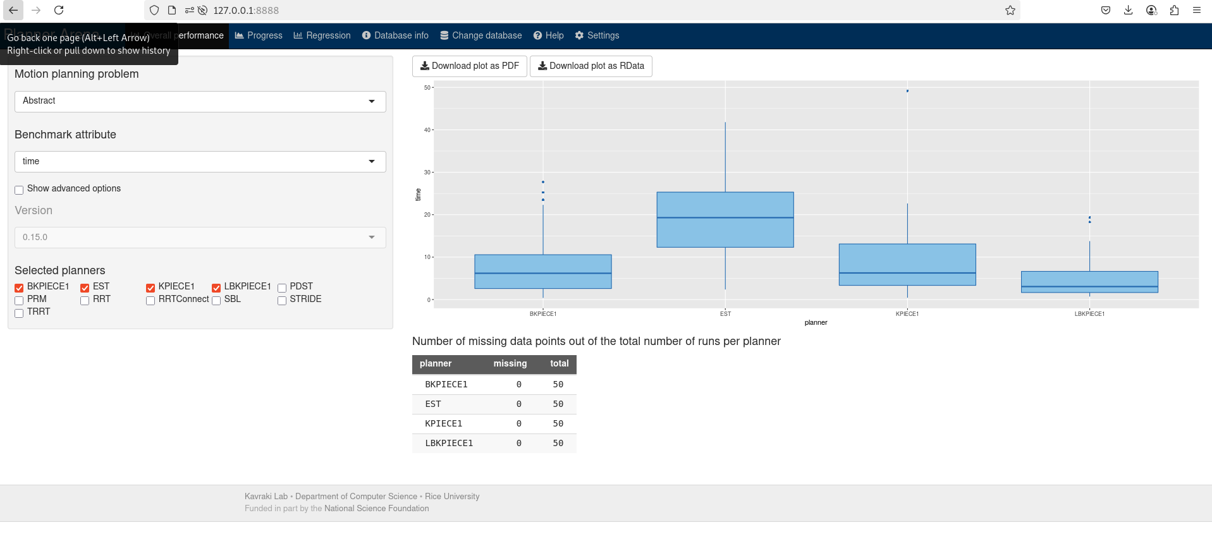
Task: Check the TRRT planner
Action: point(19,313)
